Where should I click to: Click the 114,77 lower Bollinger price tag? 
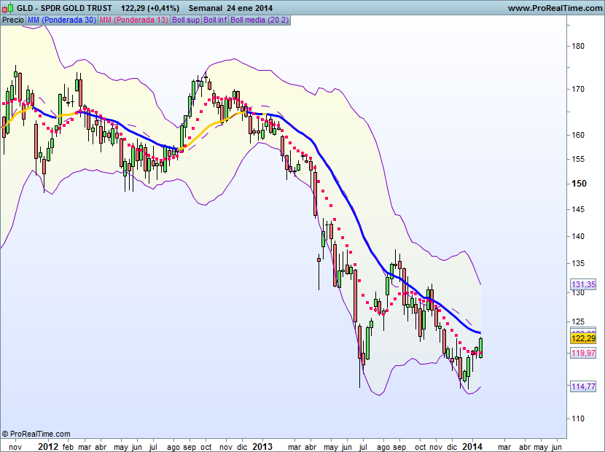tap(585, 386)
